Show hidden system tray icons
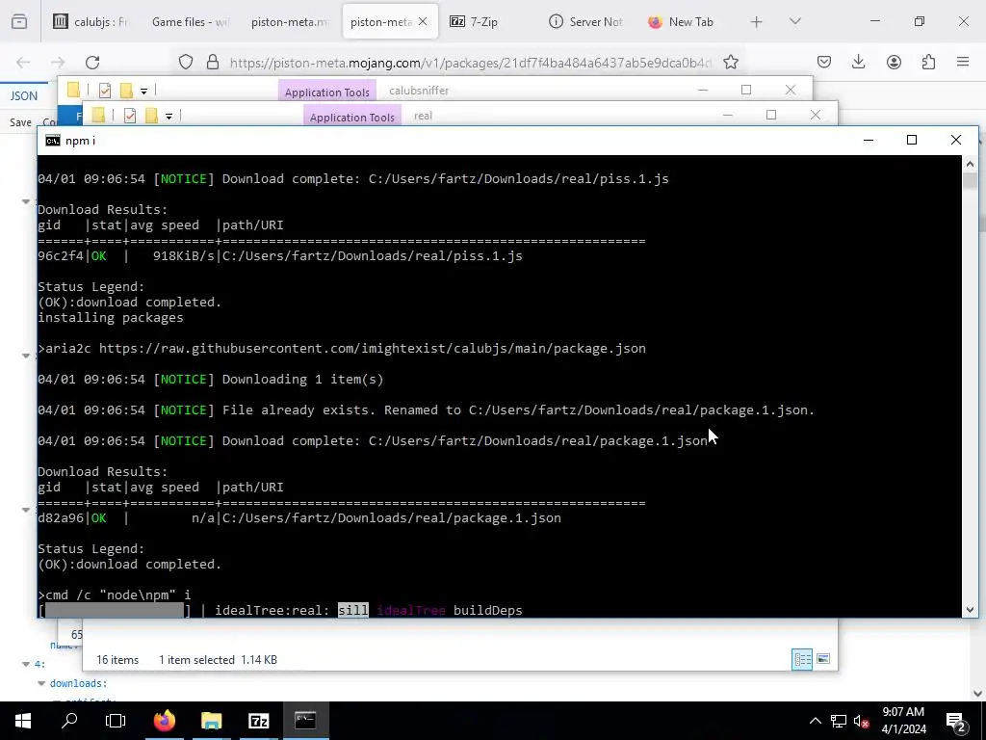Viewport: 986px width, 740px height. point(815,721)
